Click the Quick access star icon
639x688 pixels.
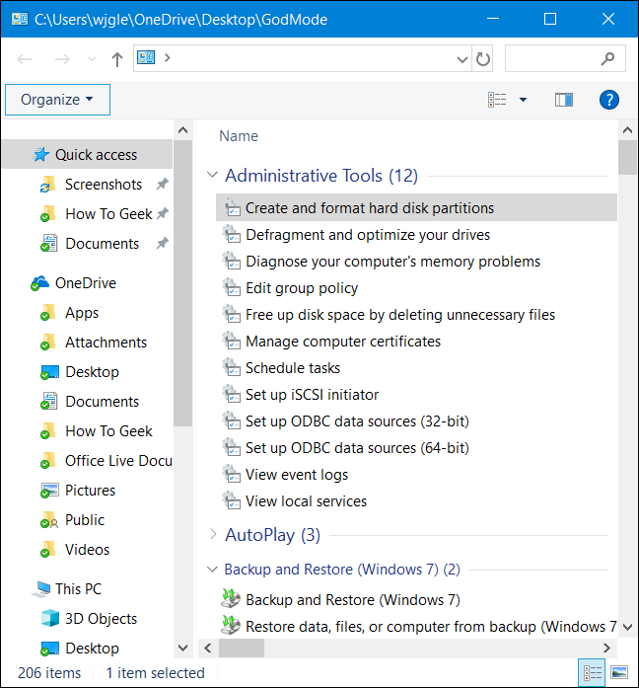(x=40, y=155)
